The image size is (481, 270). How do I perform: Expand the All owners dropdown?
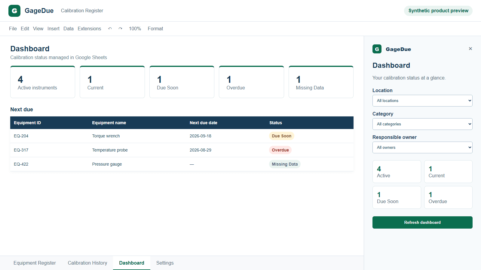(x=422, y=148)
